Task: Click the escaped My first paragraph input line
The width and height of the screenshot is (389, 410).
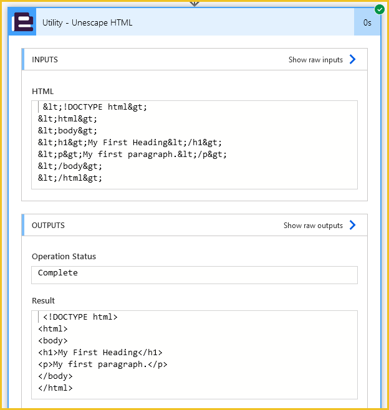Action: tap(132, 155)
